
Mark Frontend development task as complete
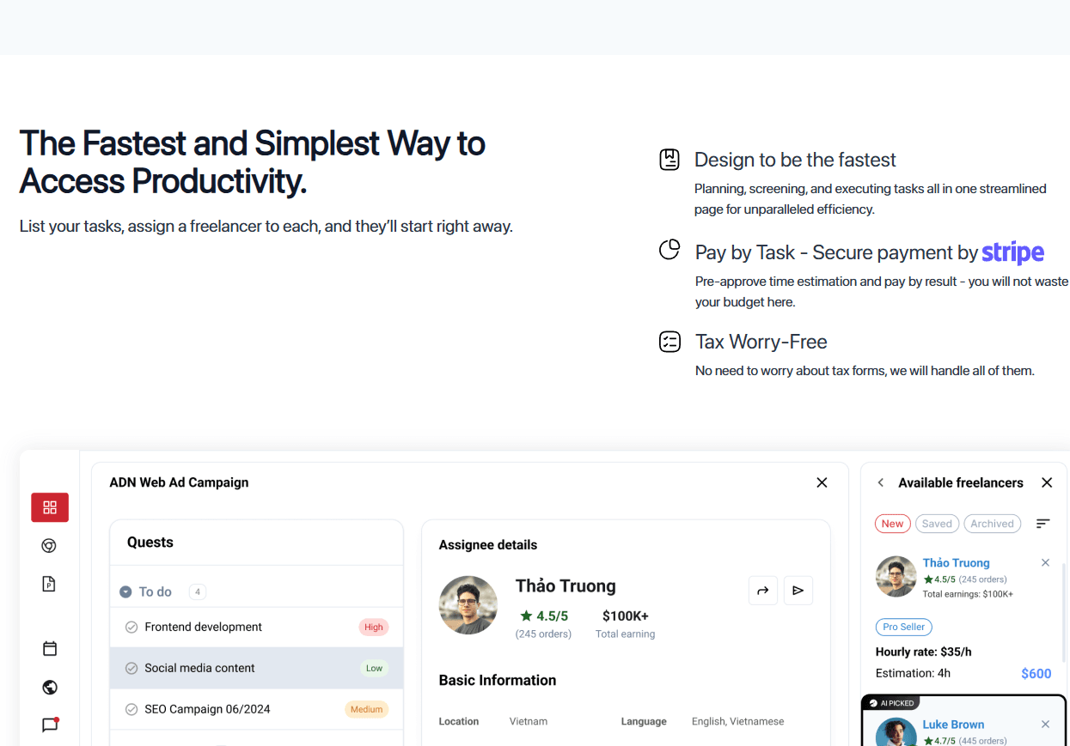131,628
